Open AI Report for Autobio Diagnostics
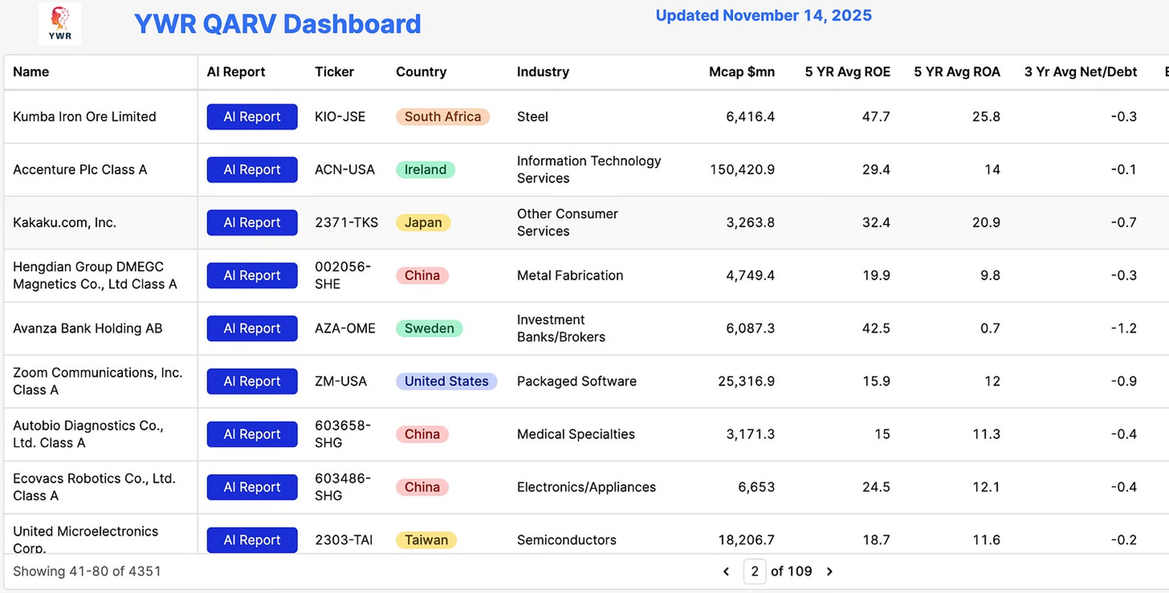This screenshot has width=1169, height=593. [252, 434]
